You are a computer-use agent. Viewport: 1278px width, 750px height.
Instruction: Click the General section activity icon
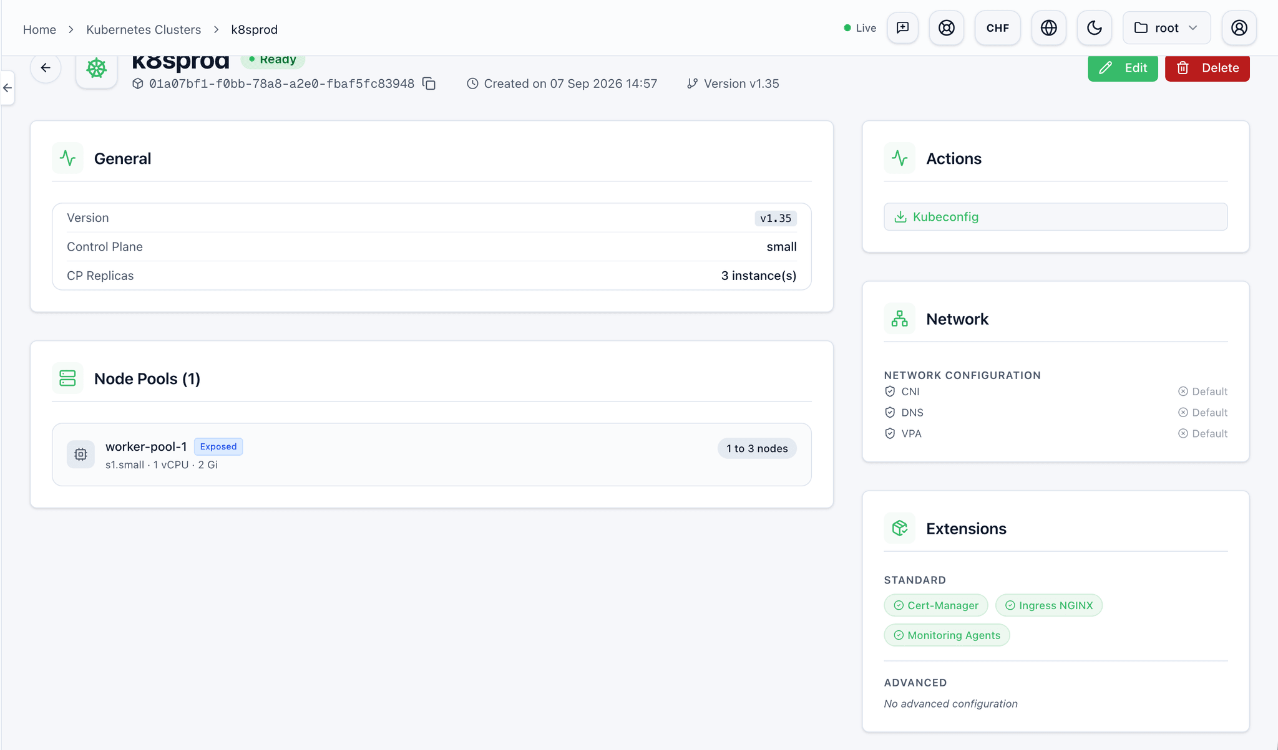click(67, 158)
